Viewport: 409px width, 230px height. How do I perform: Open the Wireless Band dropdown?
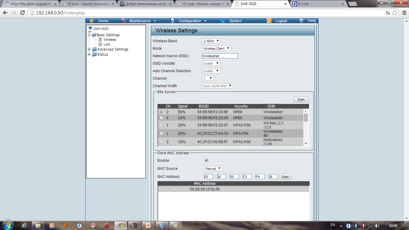pyautogui.click(x=211, y=41)
